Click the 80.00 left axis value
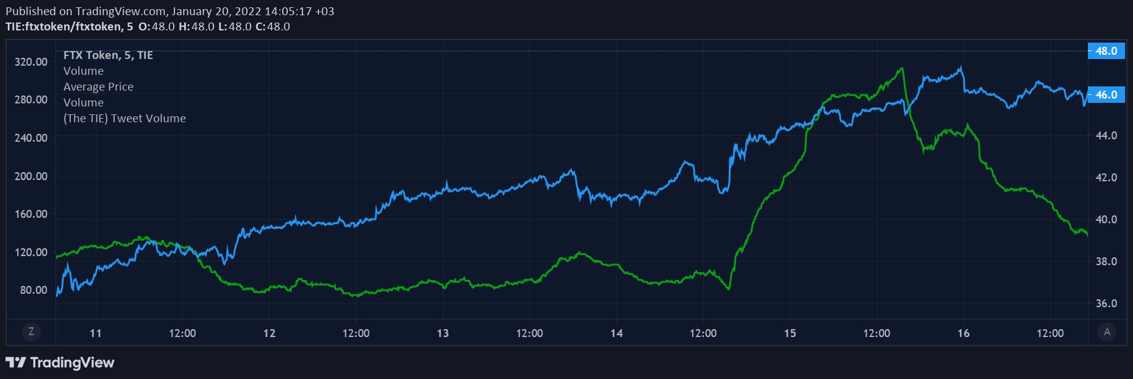Image resolution: width=1133 pixels, height=379 pixels. pyautogui.click(x=34, y=290)
